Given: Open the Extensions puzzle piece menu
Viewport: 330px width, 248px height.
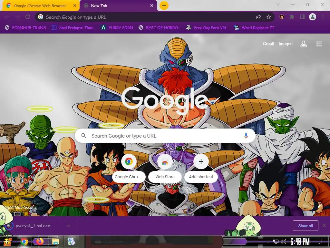Looking at the screenshot, I should pos(292,17).
